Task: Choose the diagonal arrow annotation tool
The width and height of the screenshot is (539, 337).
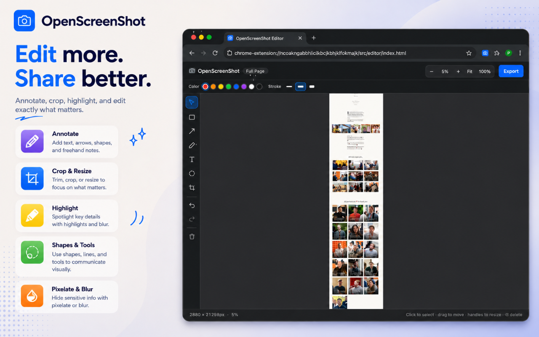Action: click(192, 131)
